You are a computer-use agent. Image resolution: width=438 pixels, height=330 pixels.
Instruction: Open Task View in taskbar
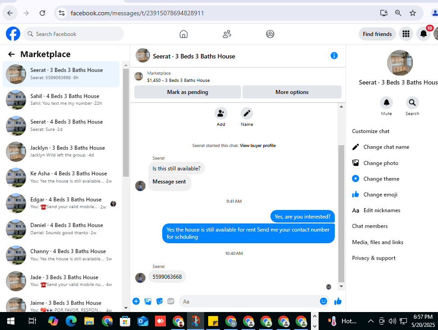pyautogui.click(x=32, y=321)
